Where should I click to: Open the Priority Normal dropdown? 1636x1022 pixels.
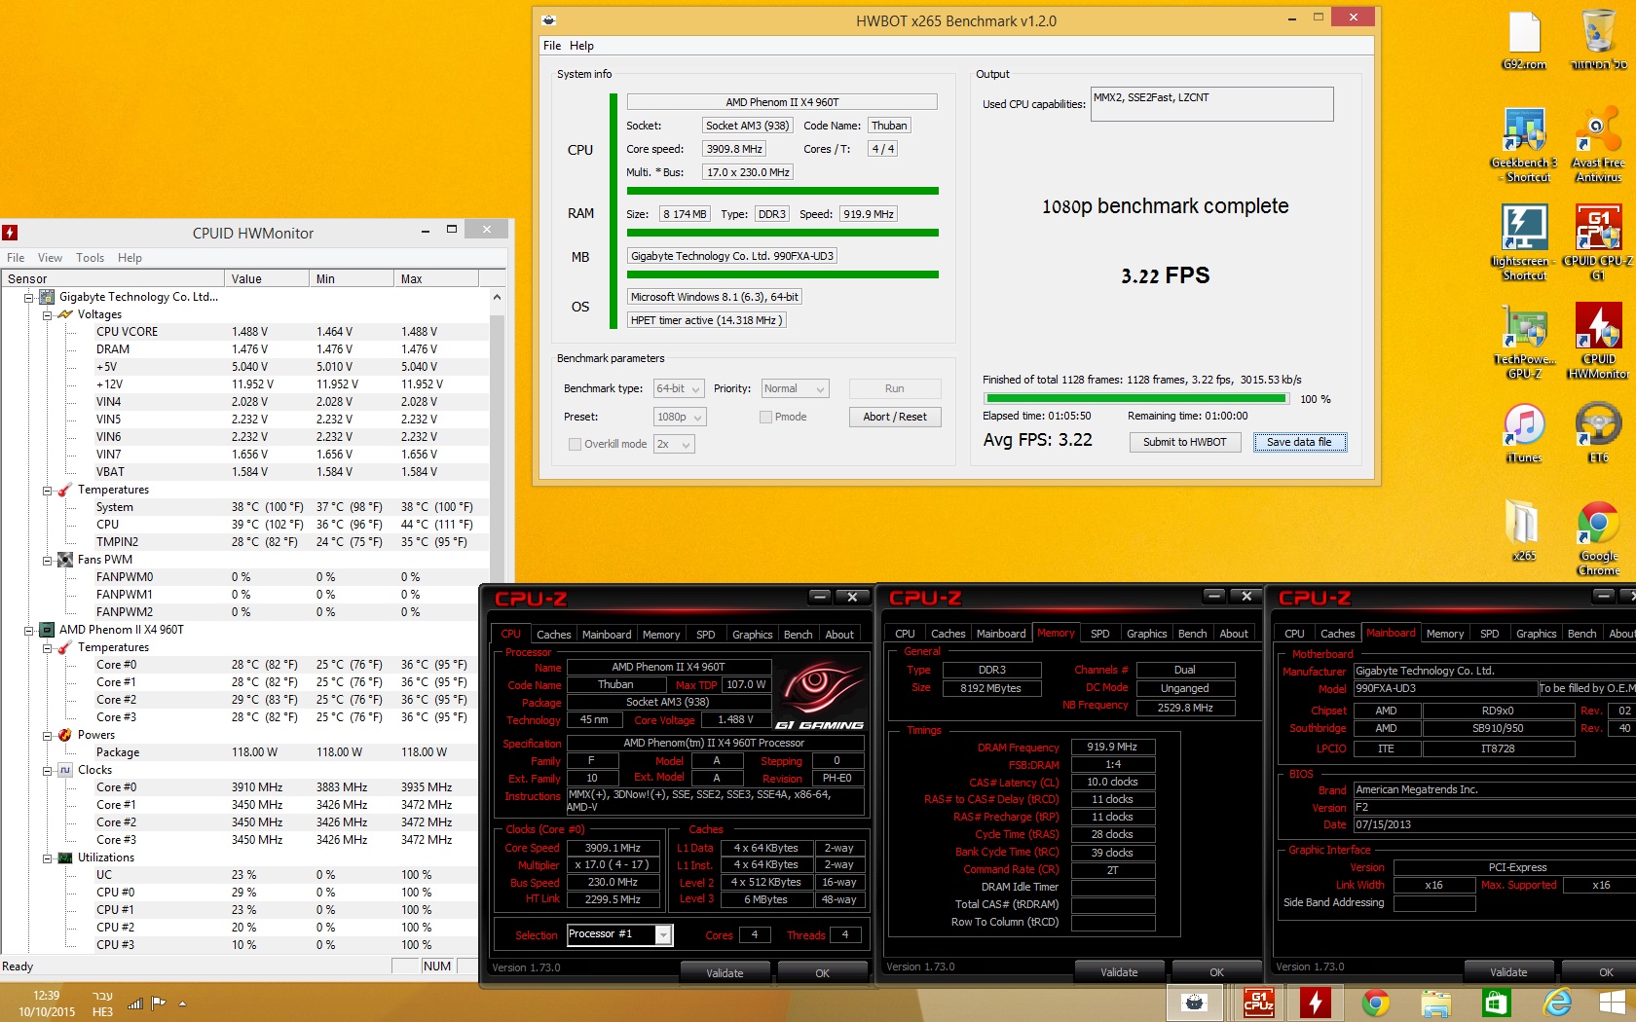coord(795,388)
